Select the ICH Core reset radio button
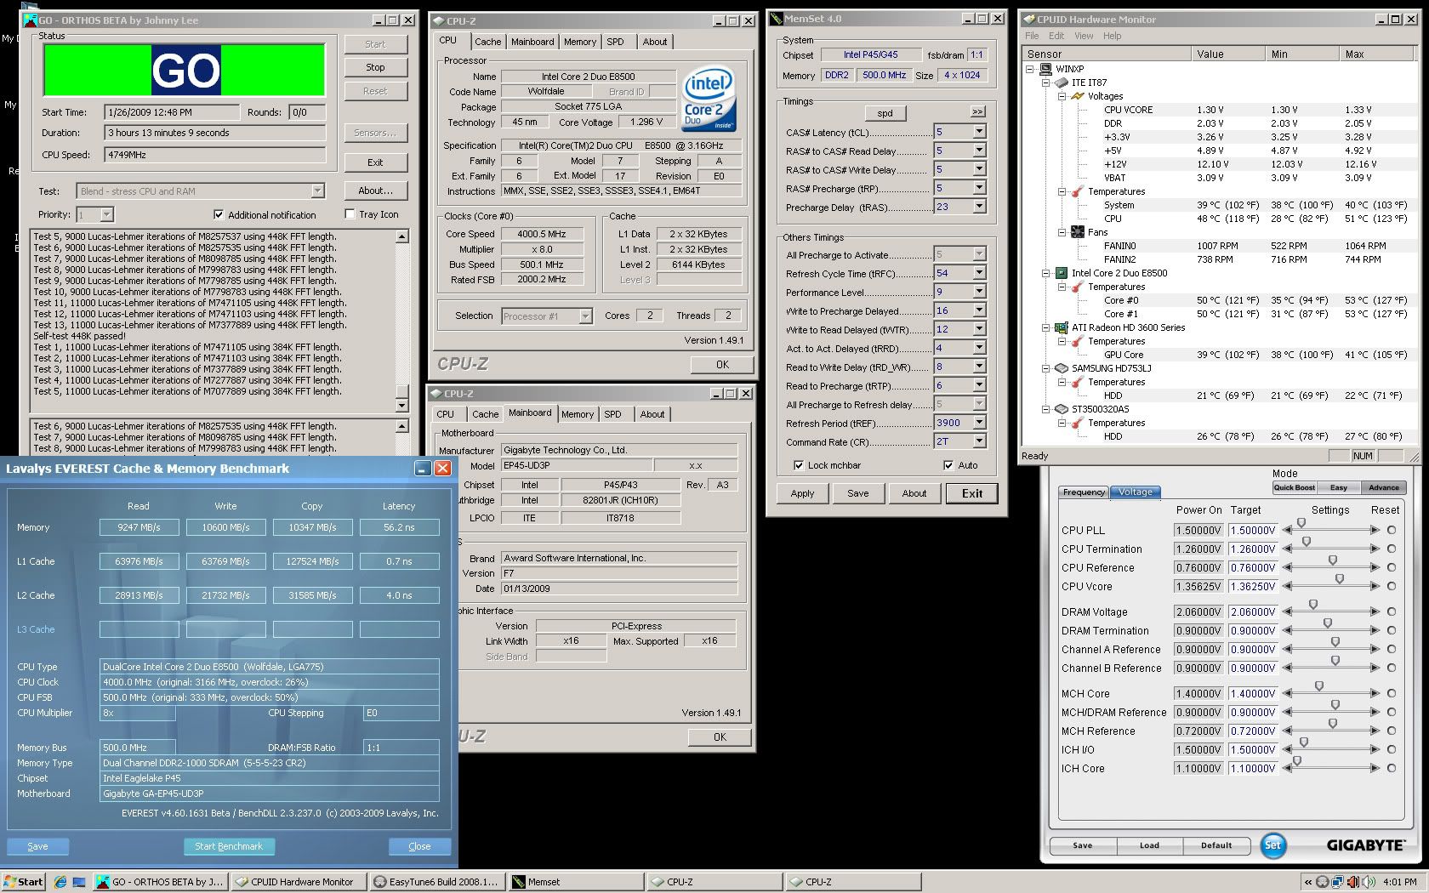The image size is (1429, 893). pyautogui.click(x=1392, y=768)
